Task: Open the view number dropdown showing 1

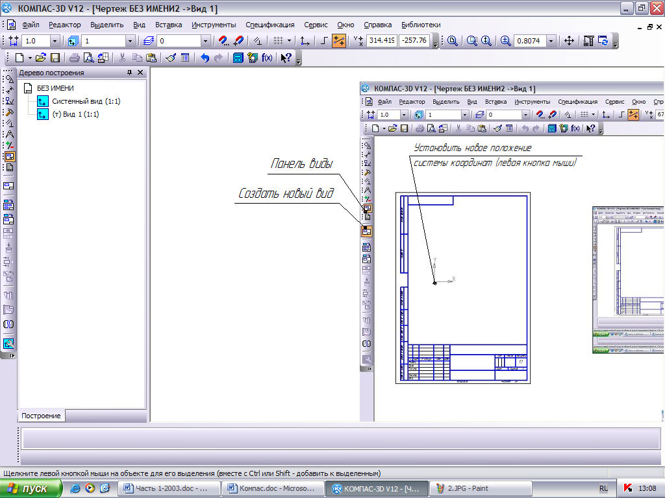Action: pyautogui.click(x=130, y=41)
